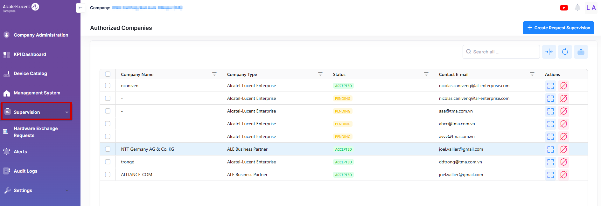Viewport: 601px width, 206px height.
Task: Open the Company Name column filter
Action: [x=214, y=74]
